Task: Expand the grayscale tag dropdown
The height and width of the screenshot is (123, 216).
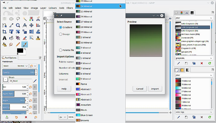Action: pos(211,58)
